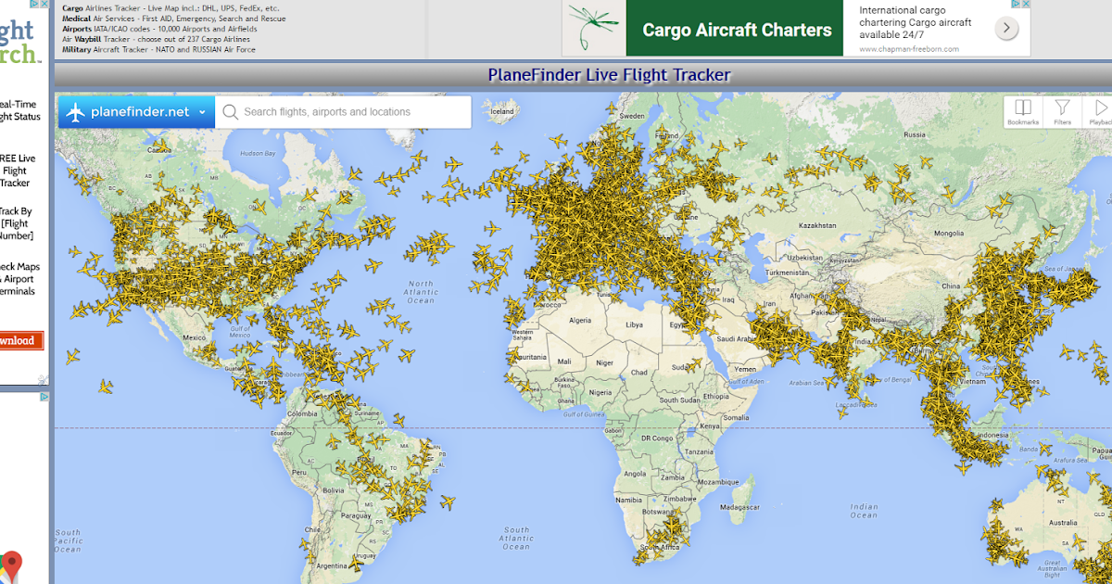Open www.chapman-freeborn.com ad link

909,48
